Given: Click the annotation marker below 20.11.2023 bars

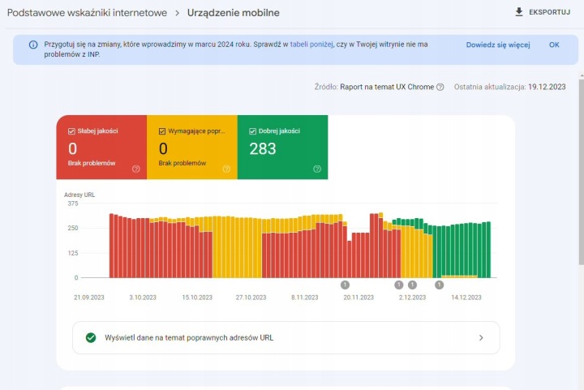Looking at the screenshot, I should pos(345,285).
